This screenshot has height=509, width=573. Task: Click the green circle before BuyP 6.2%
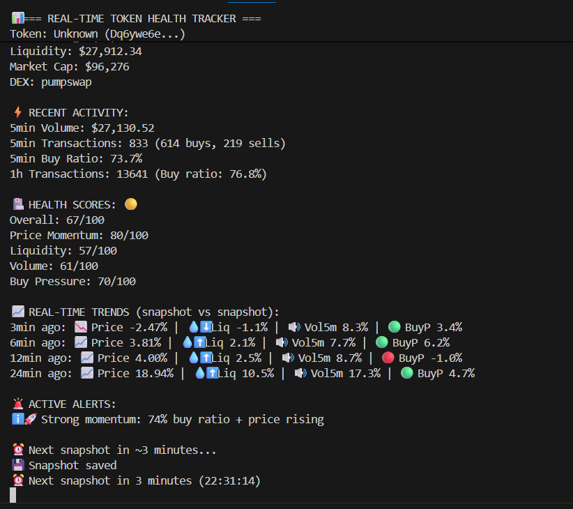click(x=382, y=342)
